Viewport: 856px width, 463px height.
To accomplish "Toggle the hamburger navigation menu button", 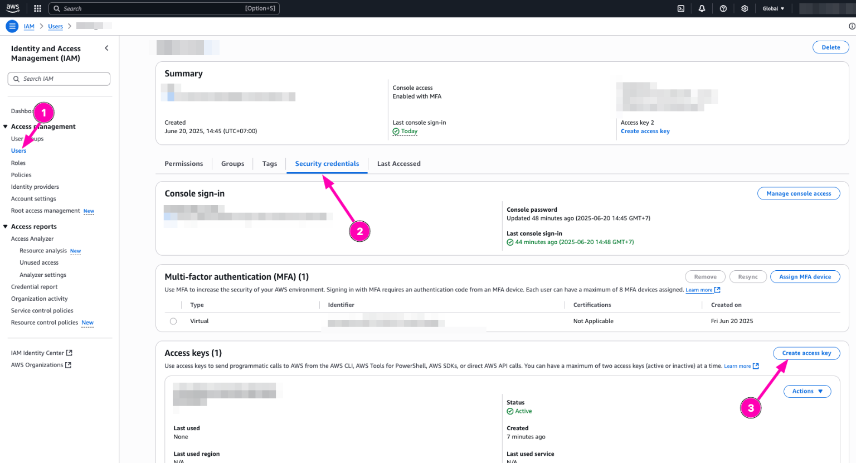I will click(12, 26).
